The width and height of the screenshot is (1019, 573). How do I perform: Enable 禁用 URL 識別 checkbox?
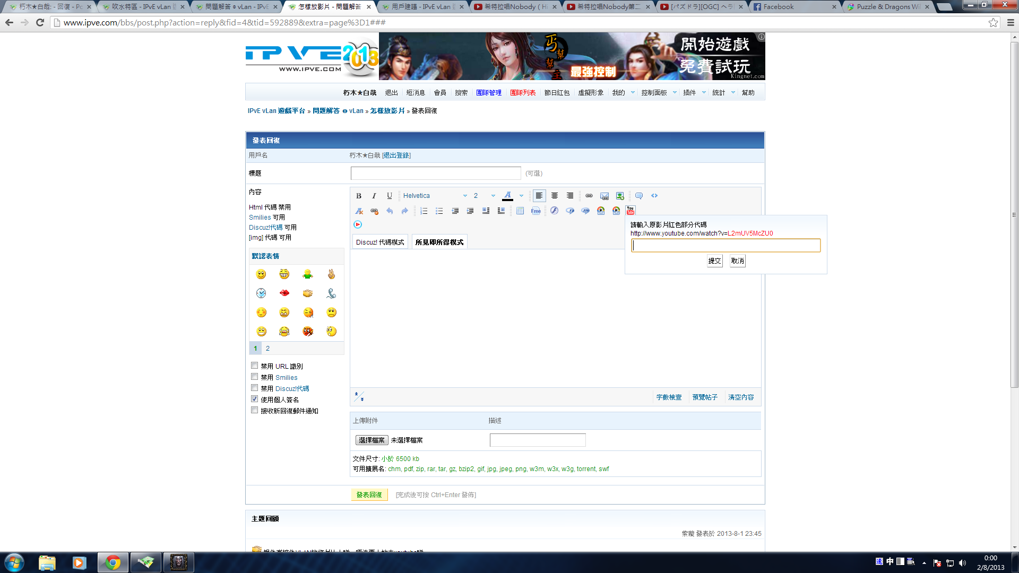tap(255, 366)
